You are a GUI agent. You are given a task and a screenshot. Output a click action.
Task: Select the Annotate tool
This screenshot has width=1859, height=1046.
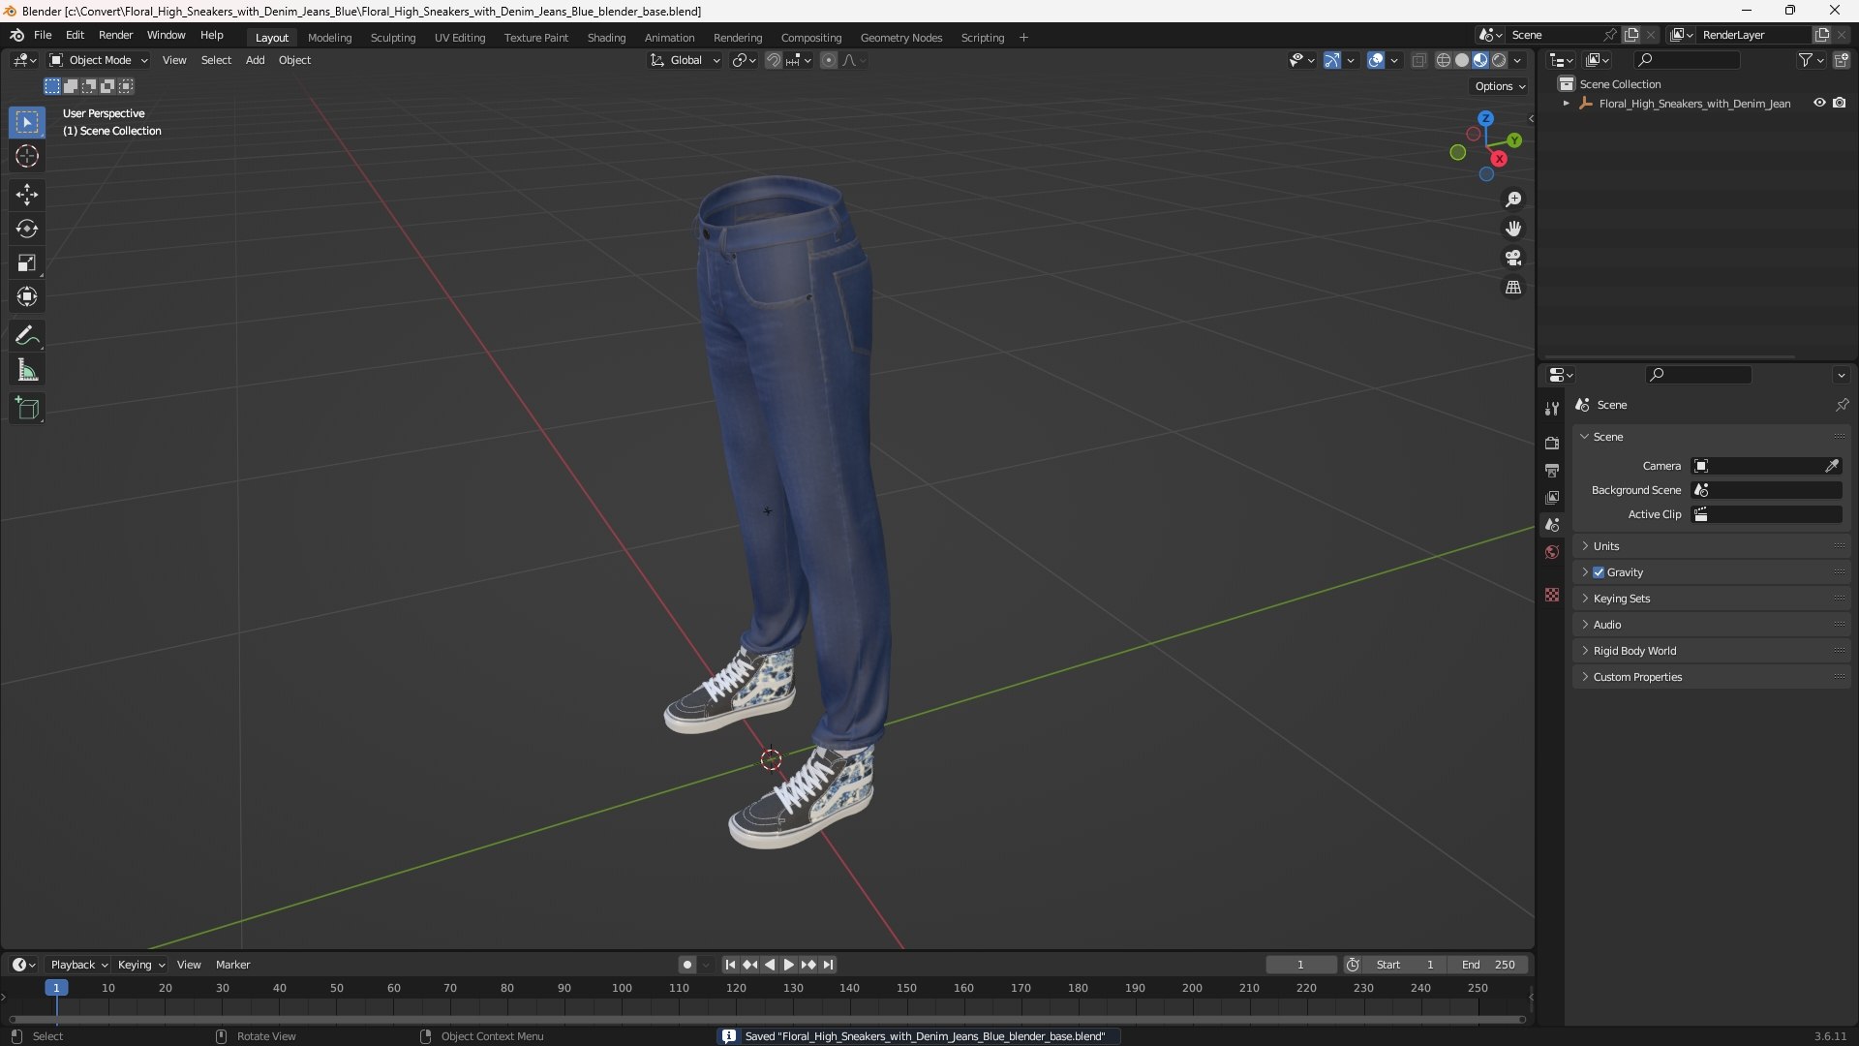(27, 336)
